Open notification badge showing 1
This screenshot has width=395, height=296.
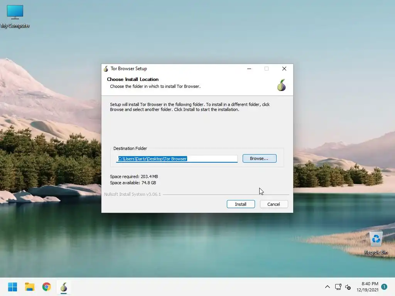tap(384, 286)
